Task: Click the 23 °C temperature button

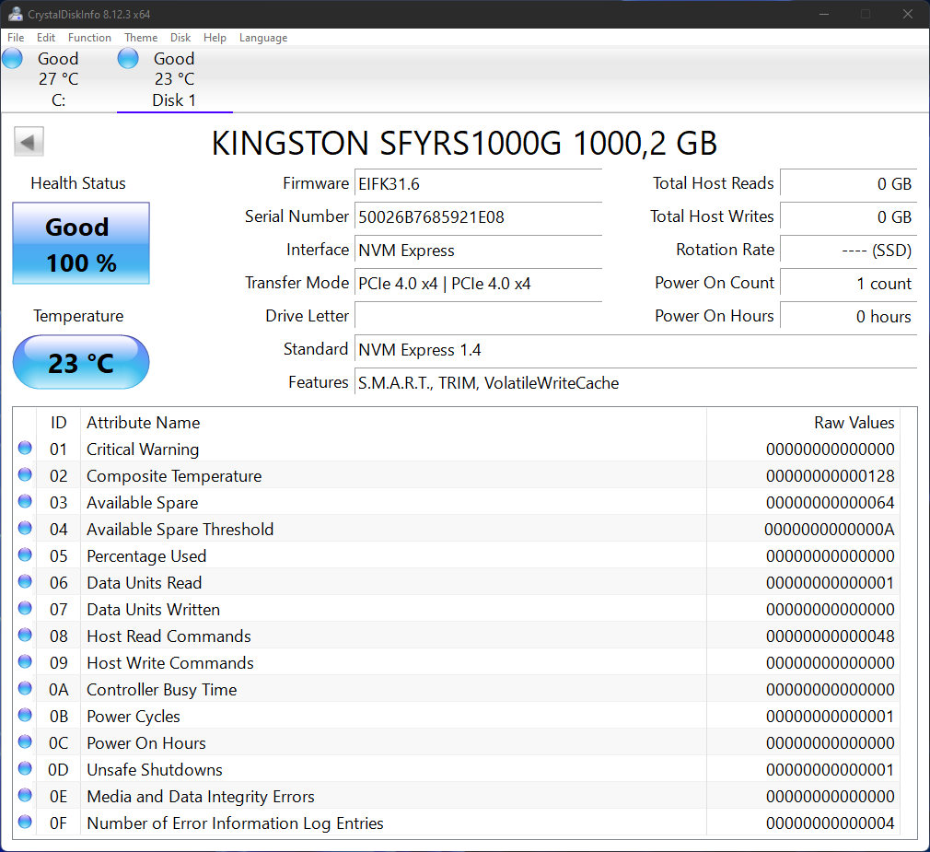Action: (81, 362)
